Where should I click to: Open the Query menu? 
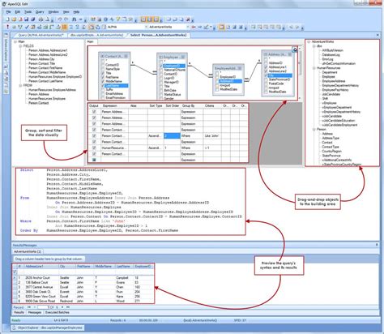[40, 12]
